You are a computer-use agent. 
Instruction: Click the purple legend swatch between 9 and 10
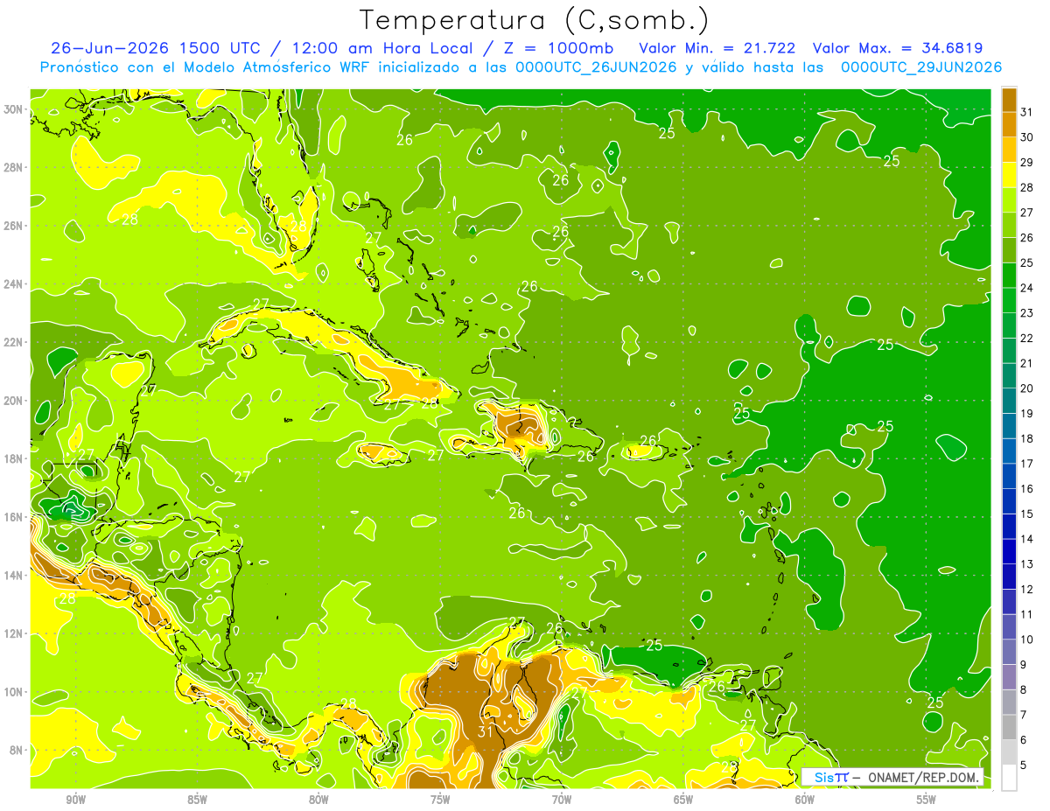pyautogui.click(x=1009, y=652)
